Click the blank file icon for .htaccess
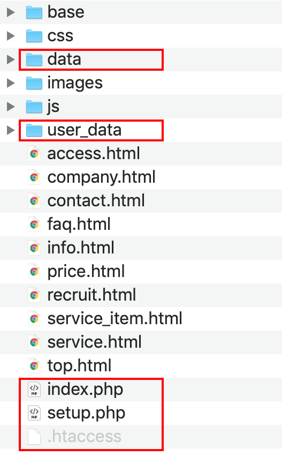The height and width of the screenshot is (456, 282). click(x=34, y=437)
